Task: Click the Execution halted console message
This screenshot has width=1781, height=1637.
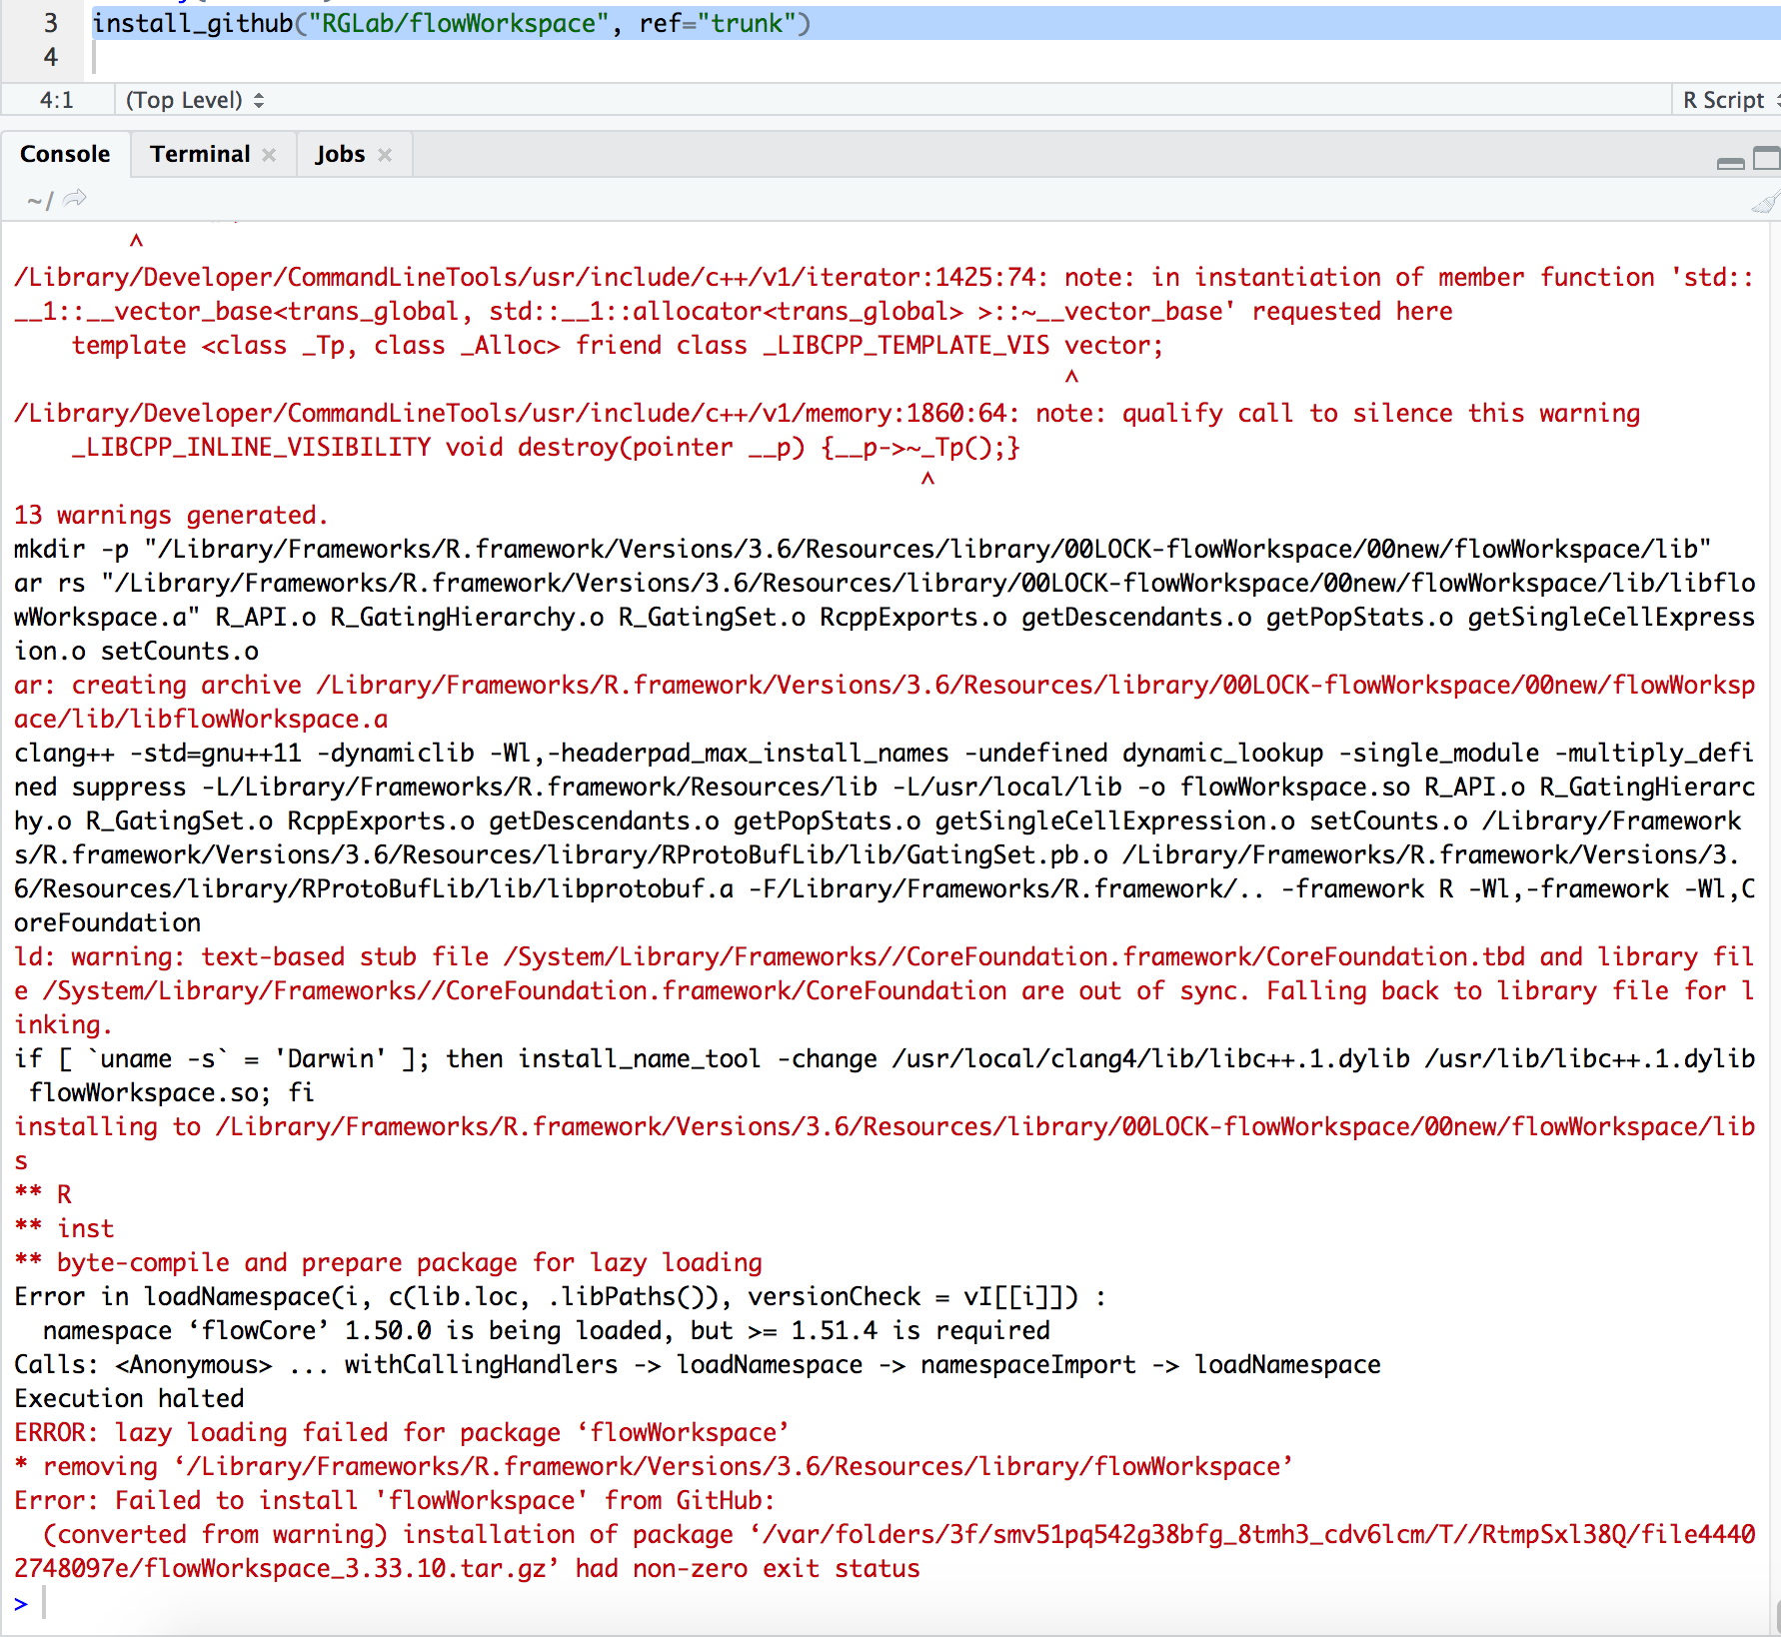Action: (x=128, y=1398)
